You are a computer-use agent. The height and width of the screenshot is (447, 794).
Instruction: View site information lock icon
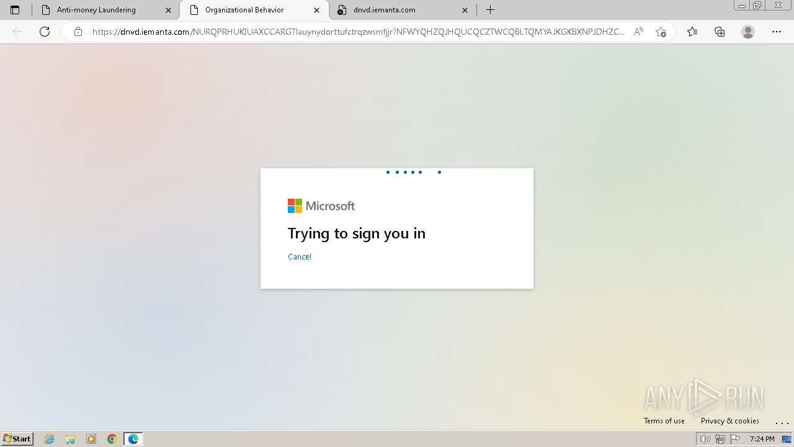pyautogui.click(x=78, y=32)
